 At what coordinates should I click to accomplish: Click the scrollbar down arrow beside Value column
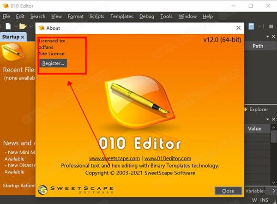273,183
